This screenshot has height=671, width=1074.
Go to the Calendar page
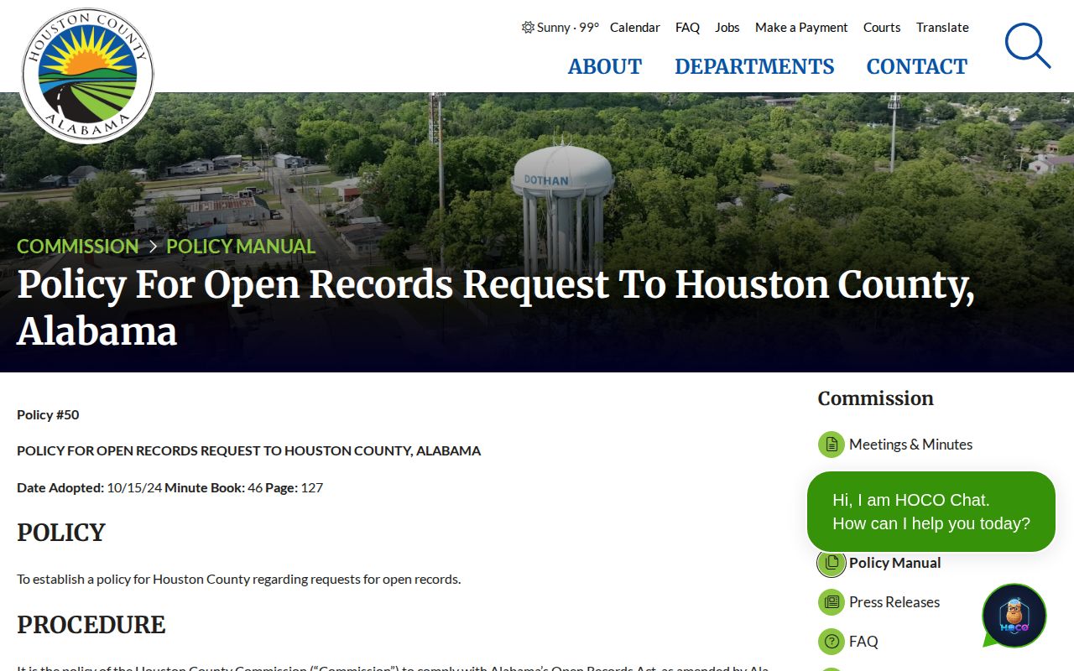(635, 27)
